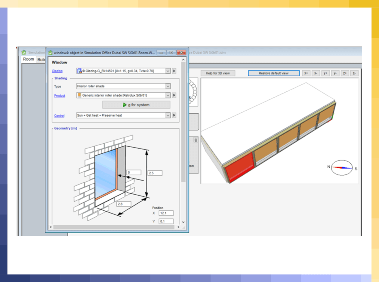Click the x+ view rotation button

(306, 73)
